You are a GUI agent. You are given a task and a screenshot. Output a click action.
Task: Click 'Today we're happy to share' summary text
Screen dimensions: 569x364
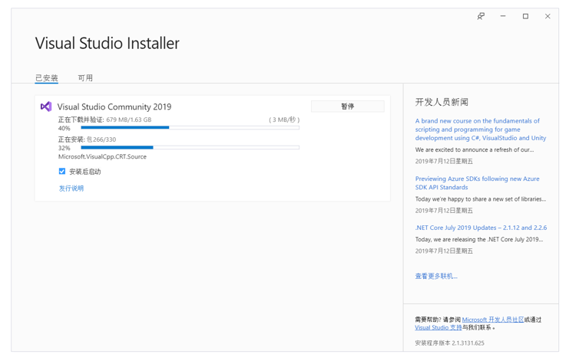[x=481, y=198]
